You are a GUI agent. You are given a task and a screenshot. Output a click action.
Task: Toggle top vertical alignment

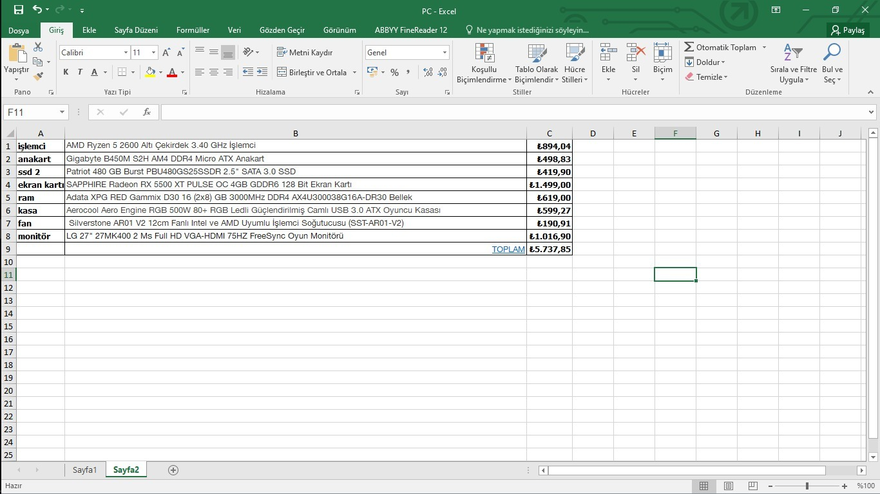(200, 52)
